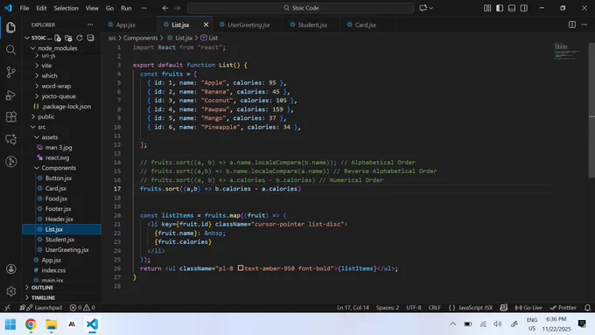Open the File menu
595x335 pixels.
[x=24, y=8]
